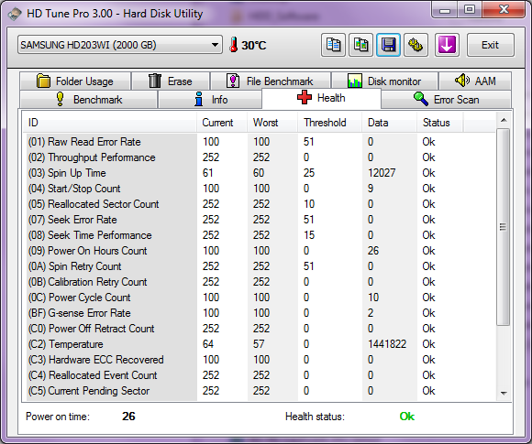The height and width of the screenshot is (444, 532).
Task: Click the ID column header
Action: pos(109,123)
